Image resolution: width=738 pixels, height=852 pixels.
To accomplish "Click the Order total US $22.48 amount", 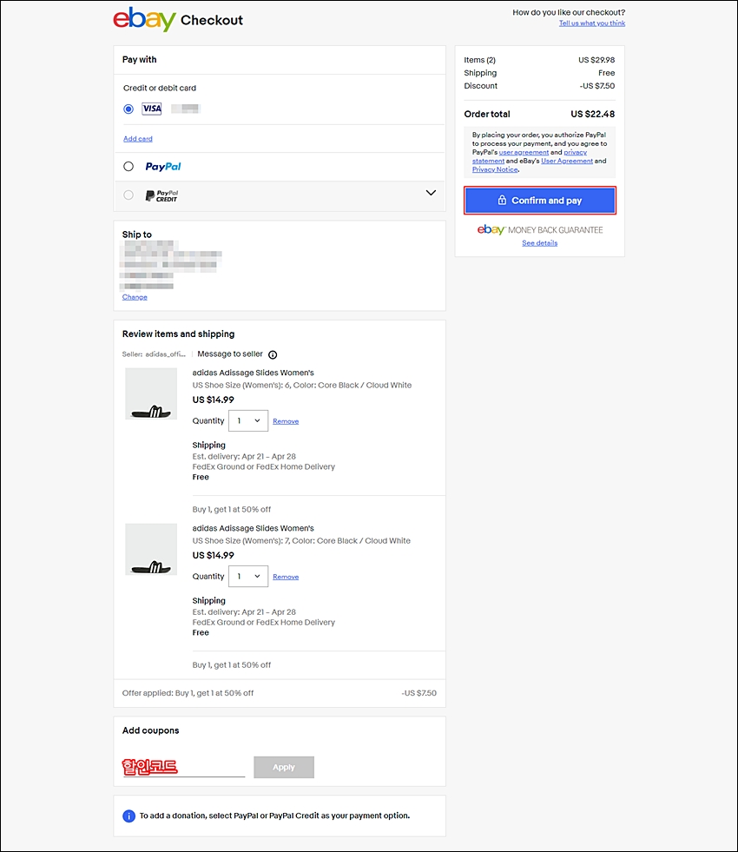I will [592, 114].
